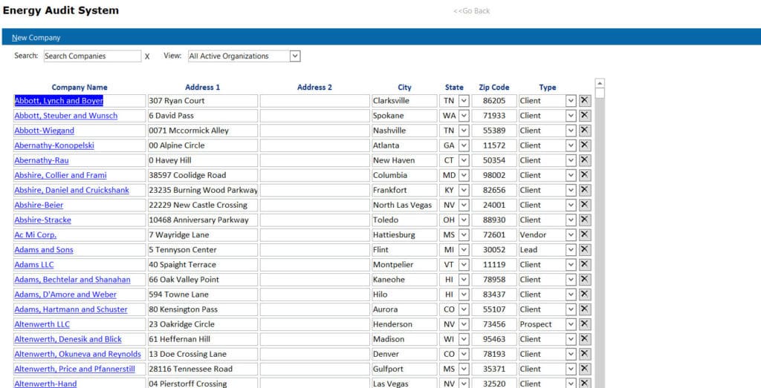Click the scroll up arrow of the list

(x=600, y=83)
